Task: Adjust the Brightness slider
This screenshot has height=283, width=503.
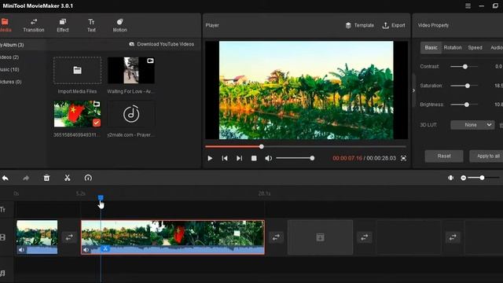Action: (x=464, y=105)
